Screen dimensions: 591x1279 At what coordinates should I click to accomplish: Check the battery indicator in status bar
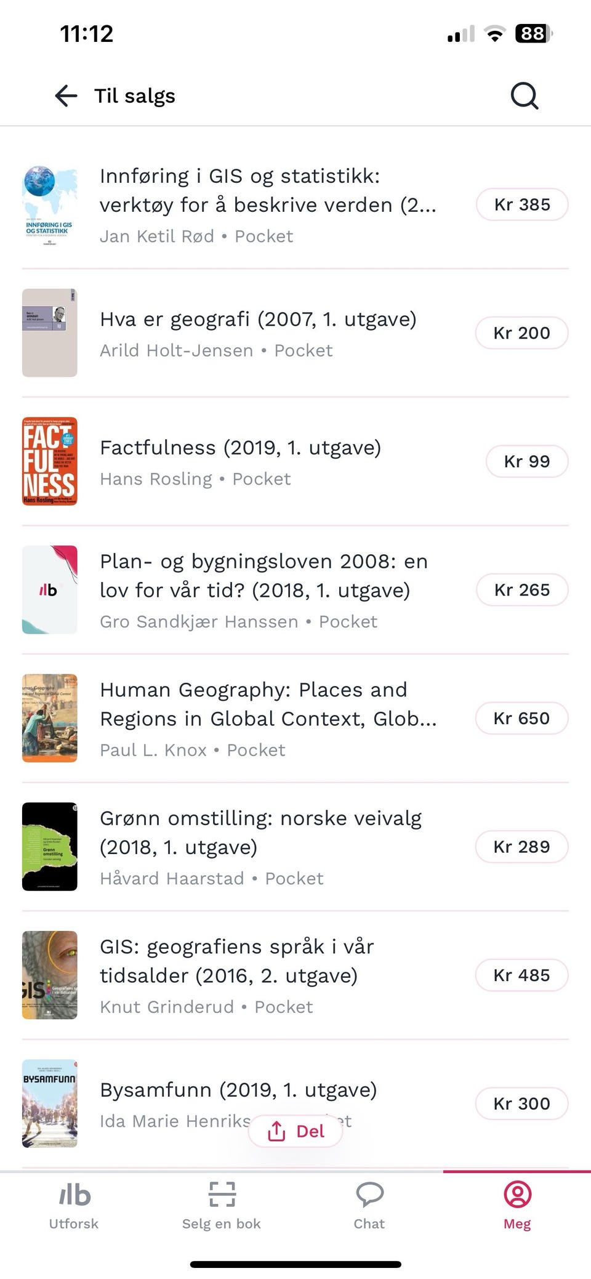tap(533, 33)
